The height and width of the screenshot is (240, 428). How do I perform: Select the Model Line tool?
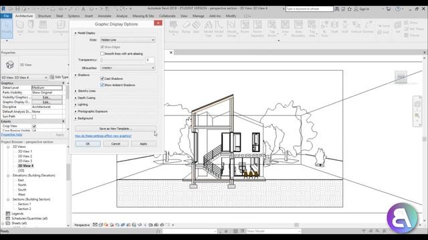pos(219,28)
